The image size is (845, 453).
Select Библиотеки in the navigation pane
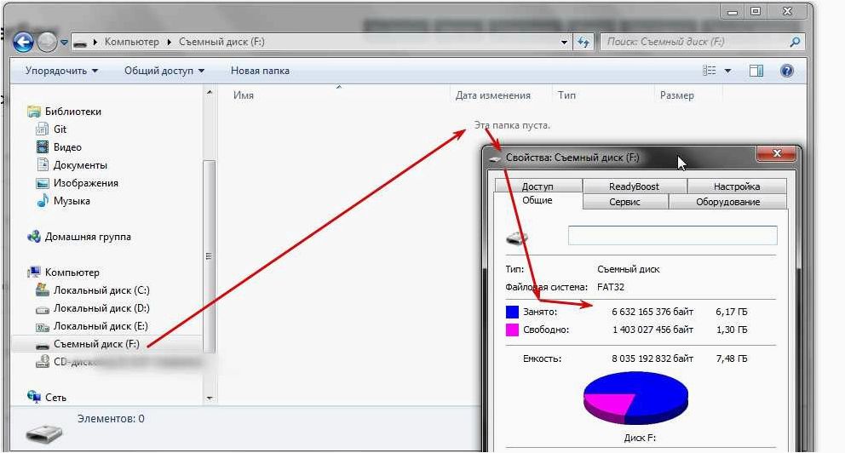[x=72, y=112]
